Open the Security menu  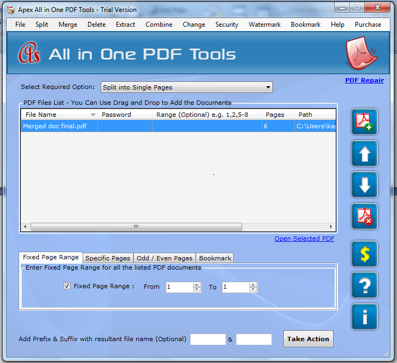[227, 25]
